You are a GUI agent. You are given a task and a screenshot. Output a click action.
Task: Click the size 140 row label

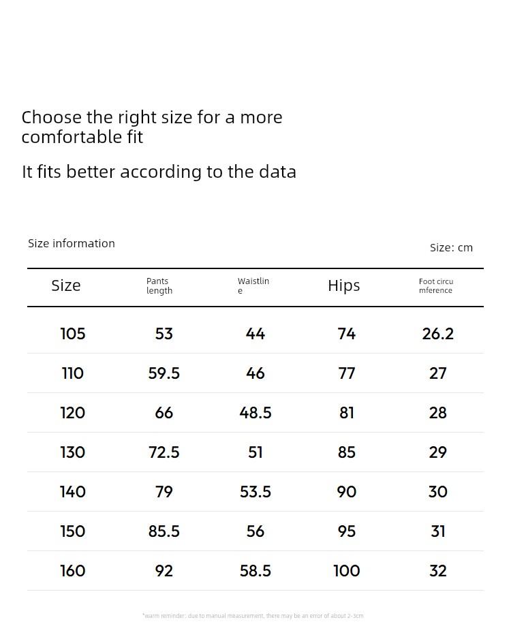[x=73, y=492]
